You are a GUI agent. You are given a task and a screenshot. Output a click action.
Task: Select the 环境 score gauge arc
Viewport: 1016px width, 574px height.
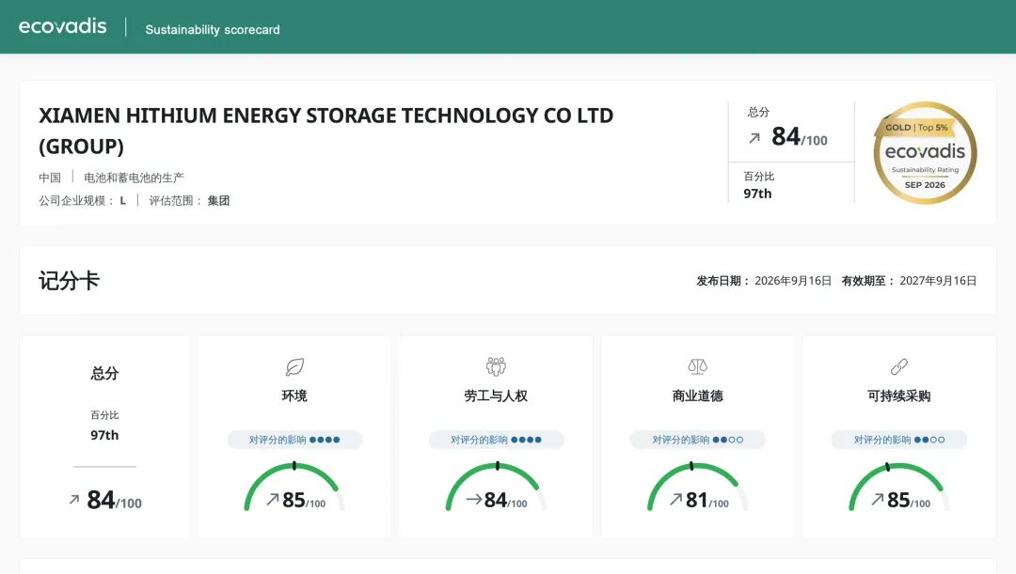click(294, 486)
